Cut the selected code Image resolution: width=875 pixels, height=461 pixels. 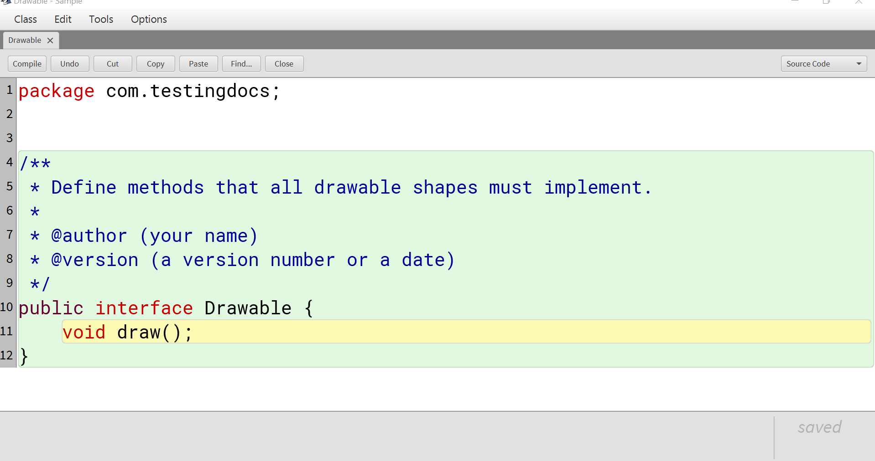[112, 63]
